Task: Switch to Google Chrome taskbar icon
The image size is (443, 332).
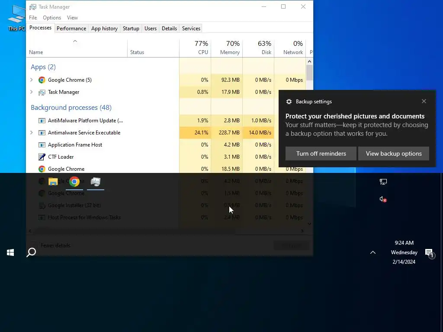Action: click(74, 182)
